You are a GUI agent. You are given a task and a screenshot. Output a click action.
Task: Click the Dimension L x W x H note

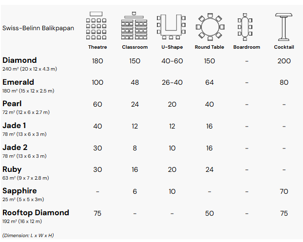click(28, 236)
